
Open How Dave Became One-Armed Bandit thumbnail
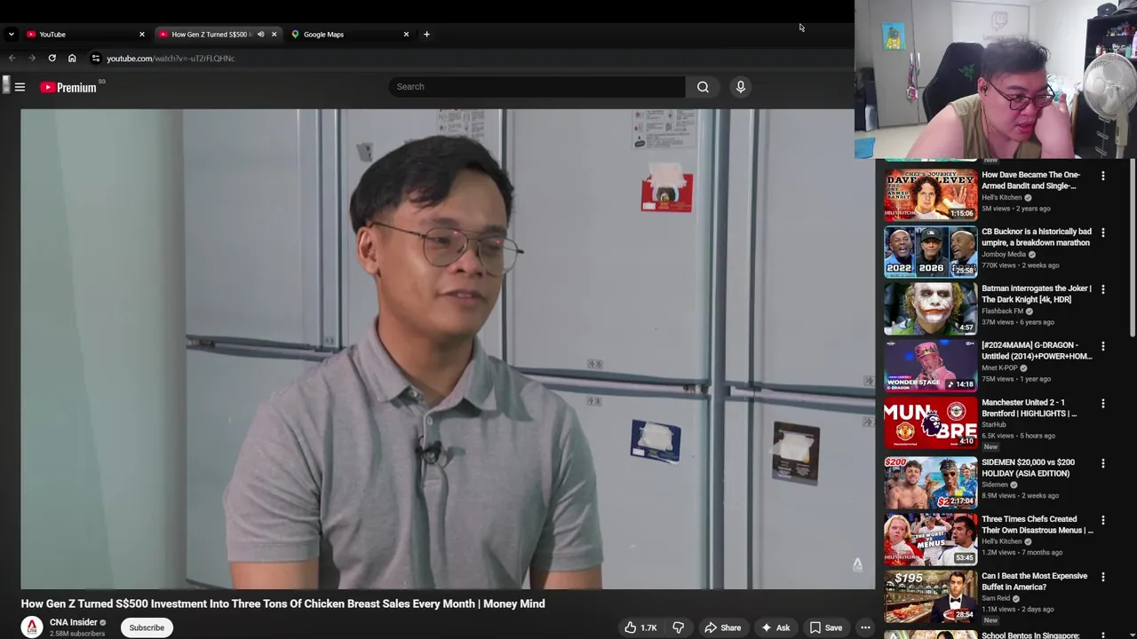click(x=930, y=194)
